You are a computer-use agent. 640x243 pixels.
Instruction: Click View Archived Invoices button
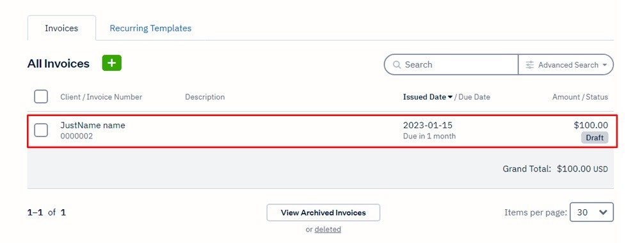click(x=323, y=212)
